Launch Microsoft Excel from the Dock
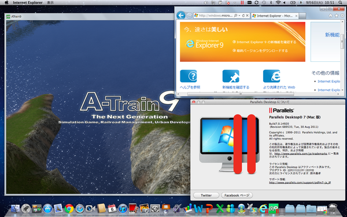This screenshot has height=217, width=347. [220, 208]
